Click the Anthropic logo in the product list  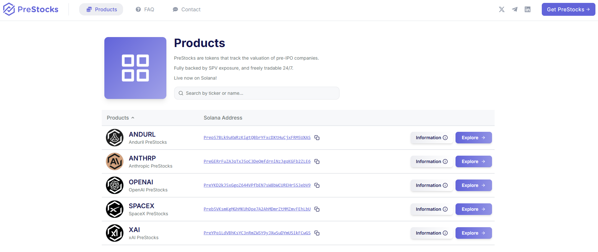point(115,161)
